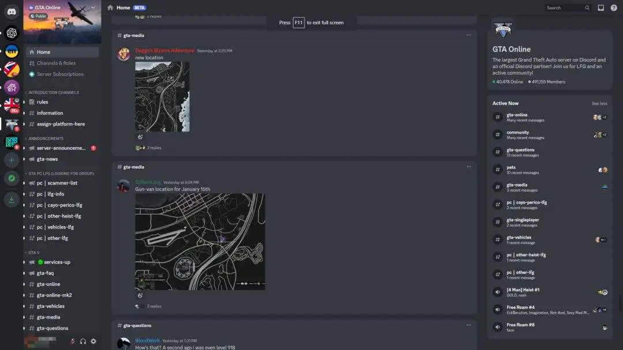Select Home in the server sidebar
This screenshot has width=623, height=350.
pos(62,52)
